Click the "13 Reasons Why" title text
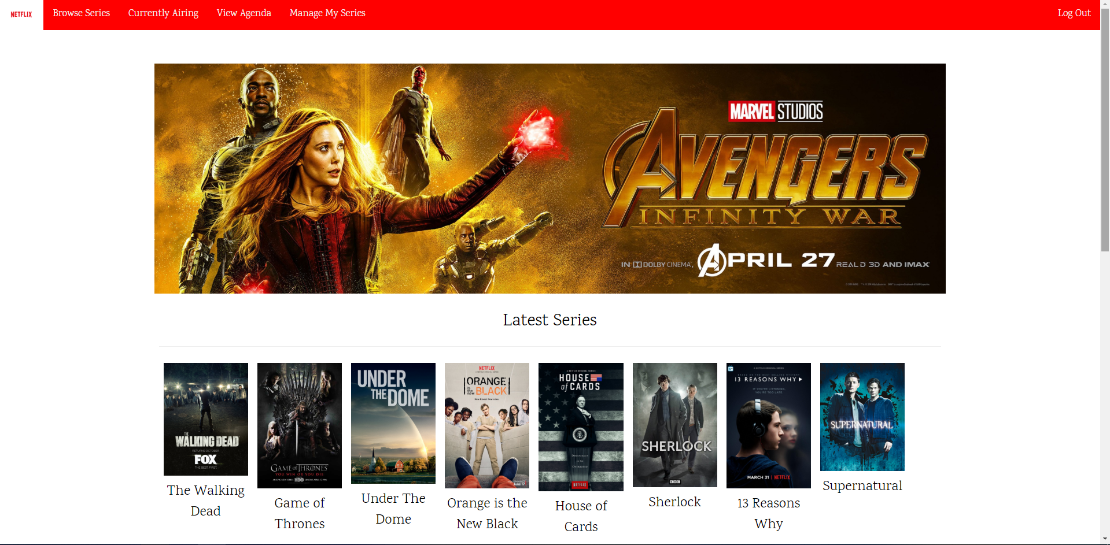Viewport: 1110px width, 545px height. click(769, 513)
